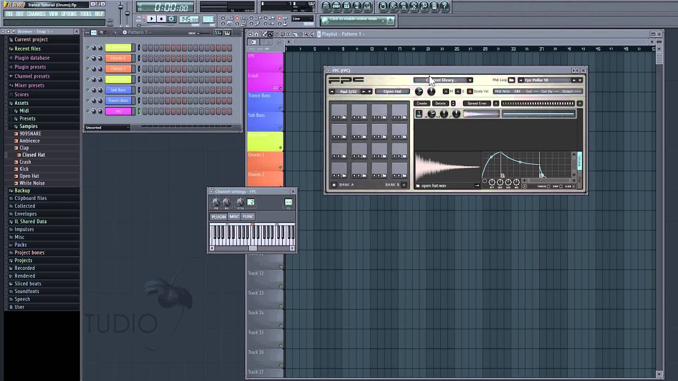Open the mixer toolbar icon
This screenshot has width=678, height=381.
pyautogui.click(x=367, y=6)
